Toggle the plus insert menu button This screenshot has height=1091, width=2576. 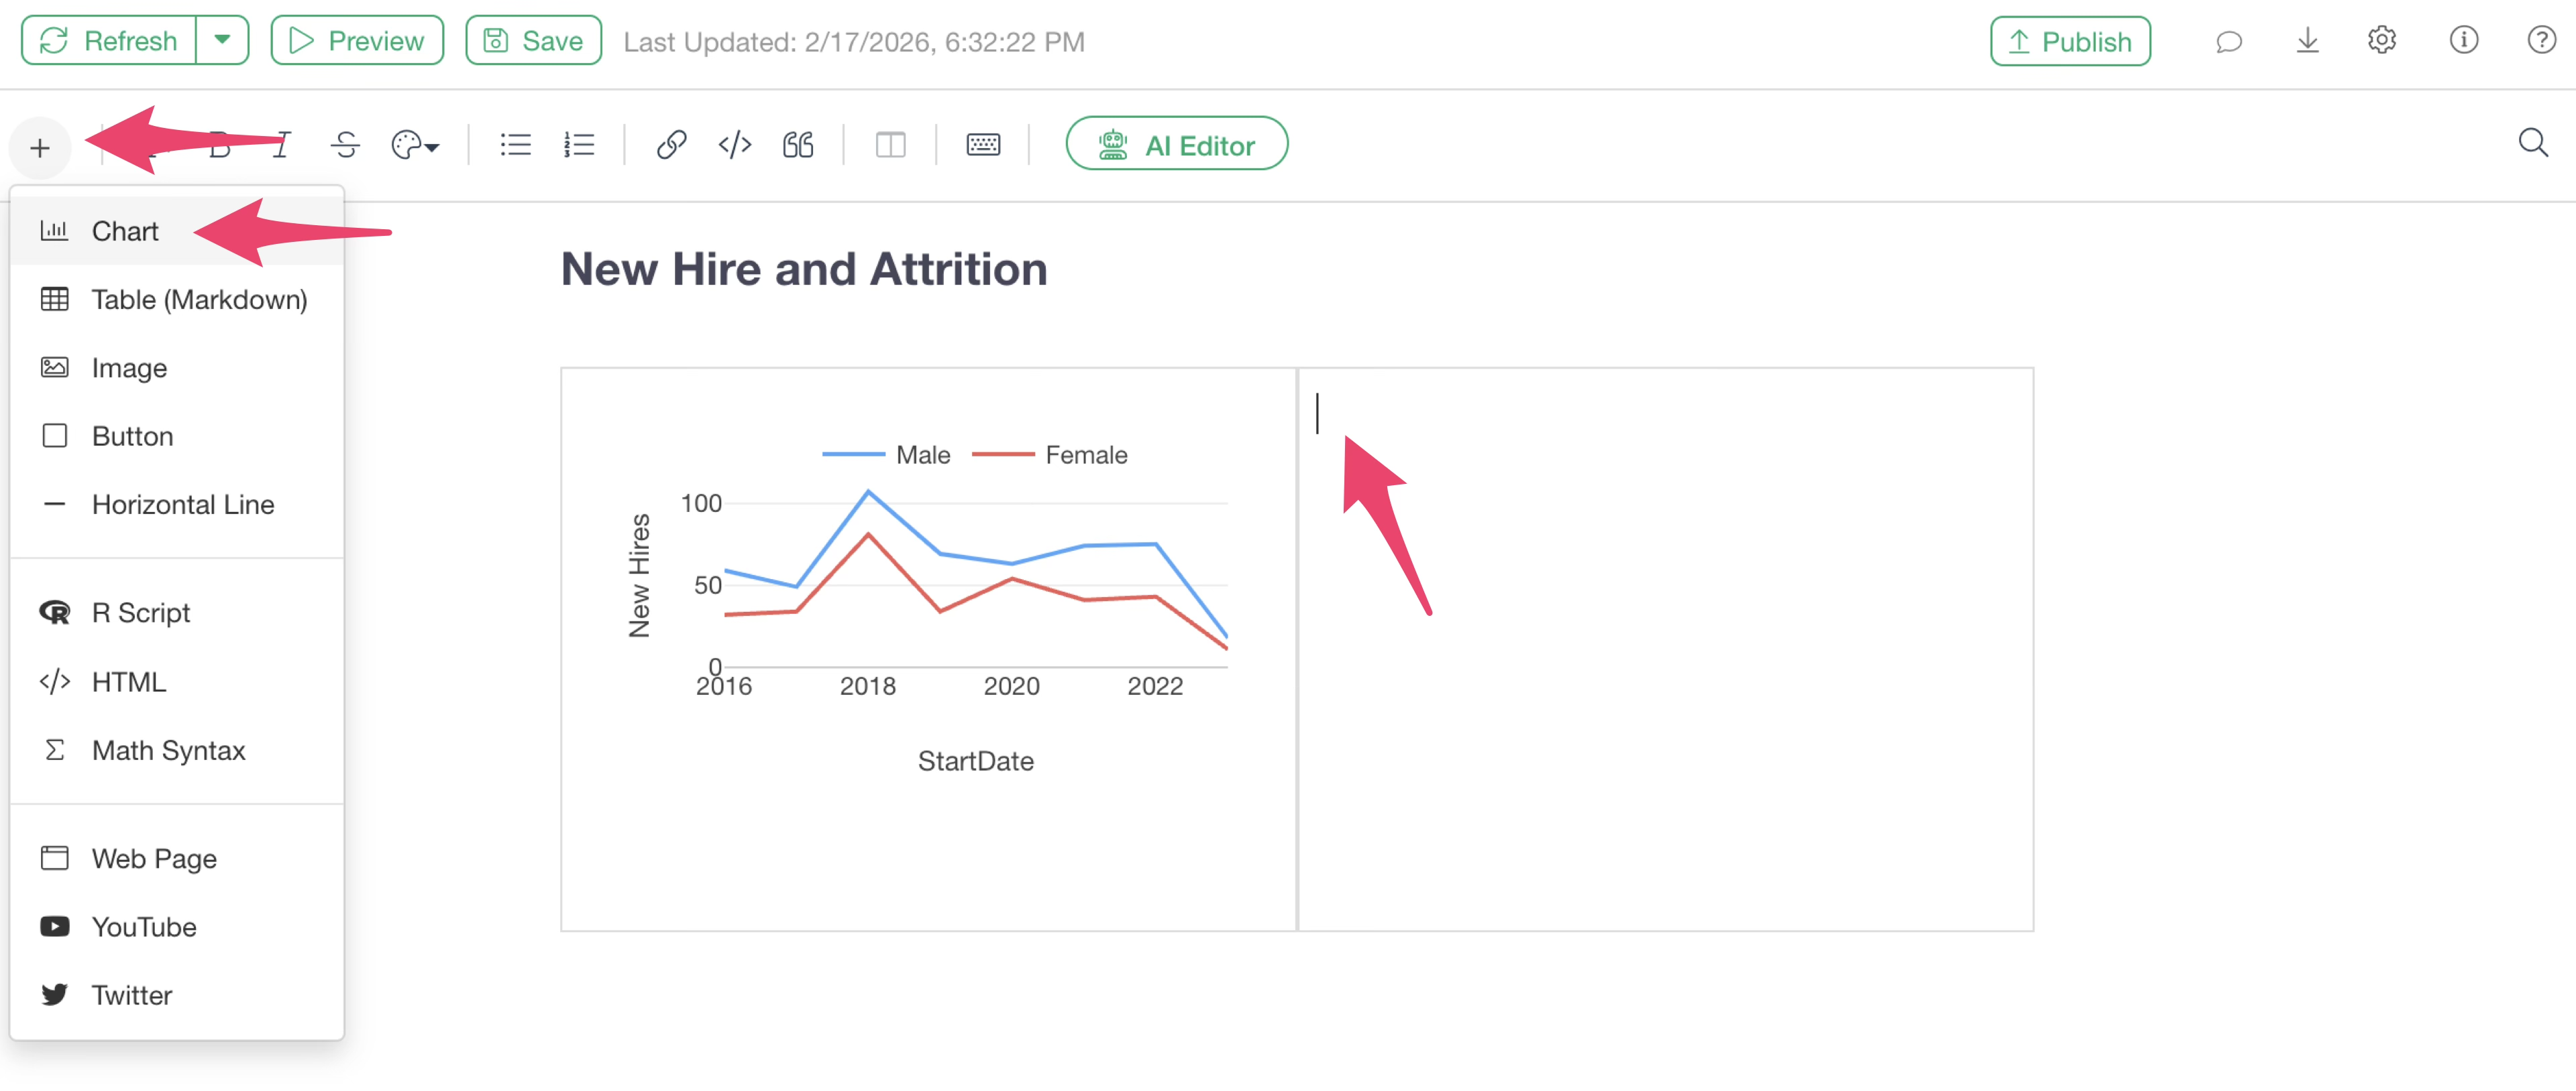(x=40, y=149)
